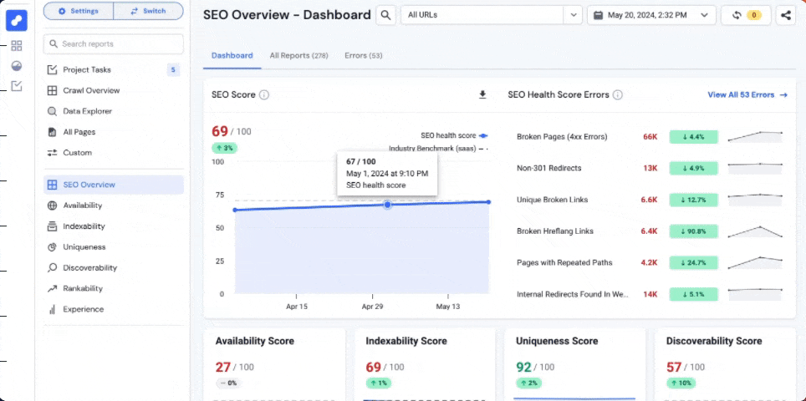Click the Settings button
This screenshot has height=401, width=806.
coord(78,11)
